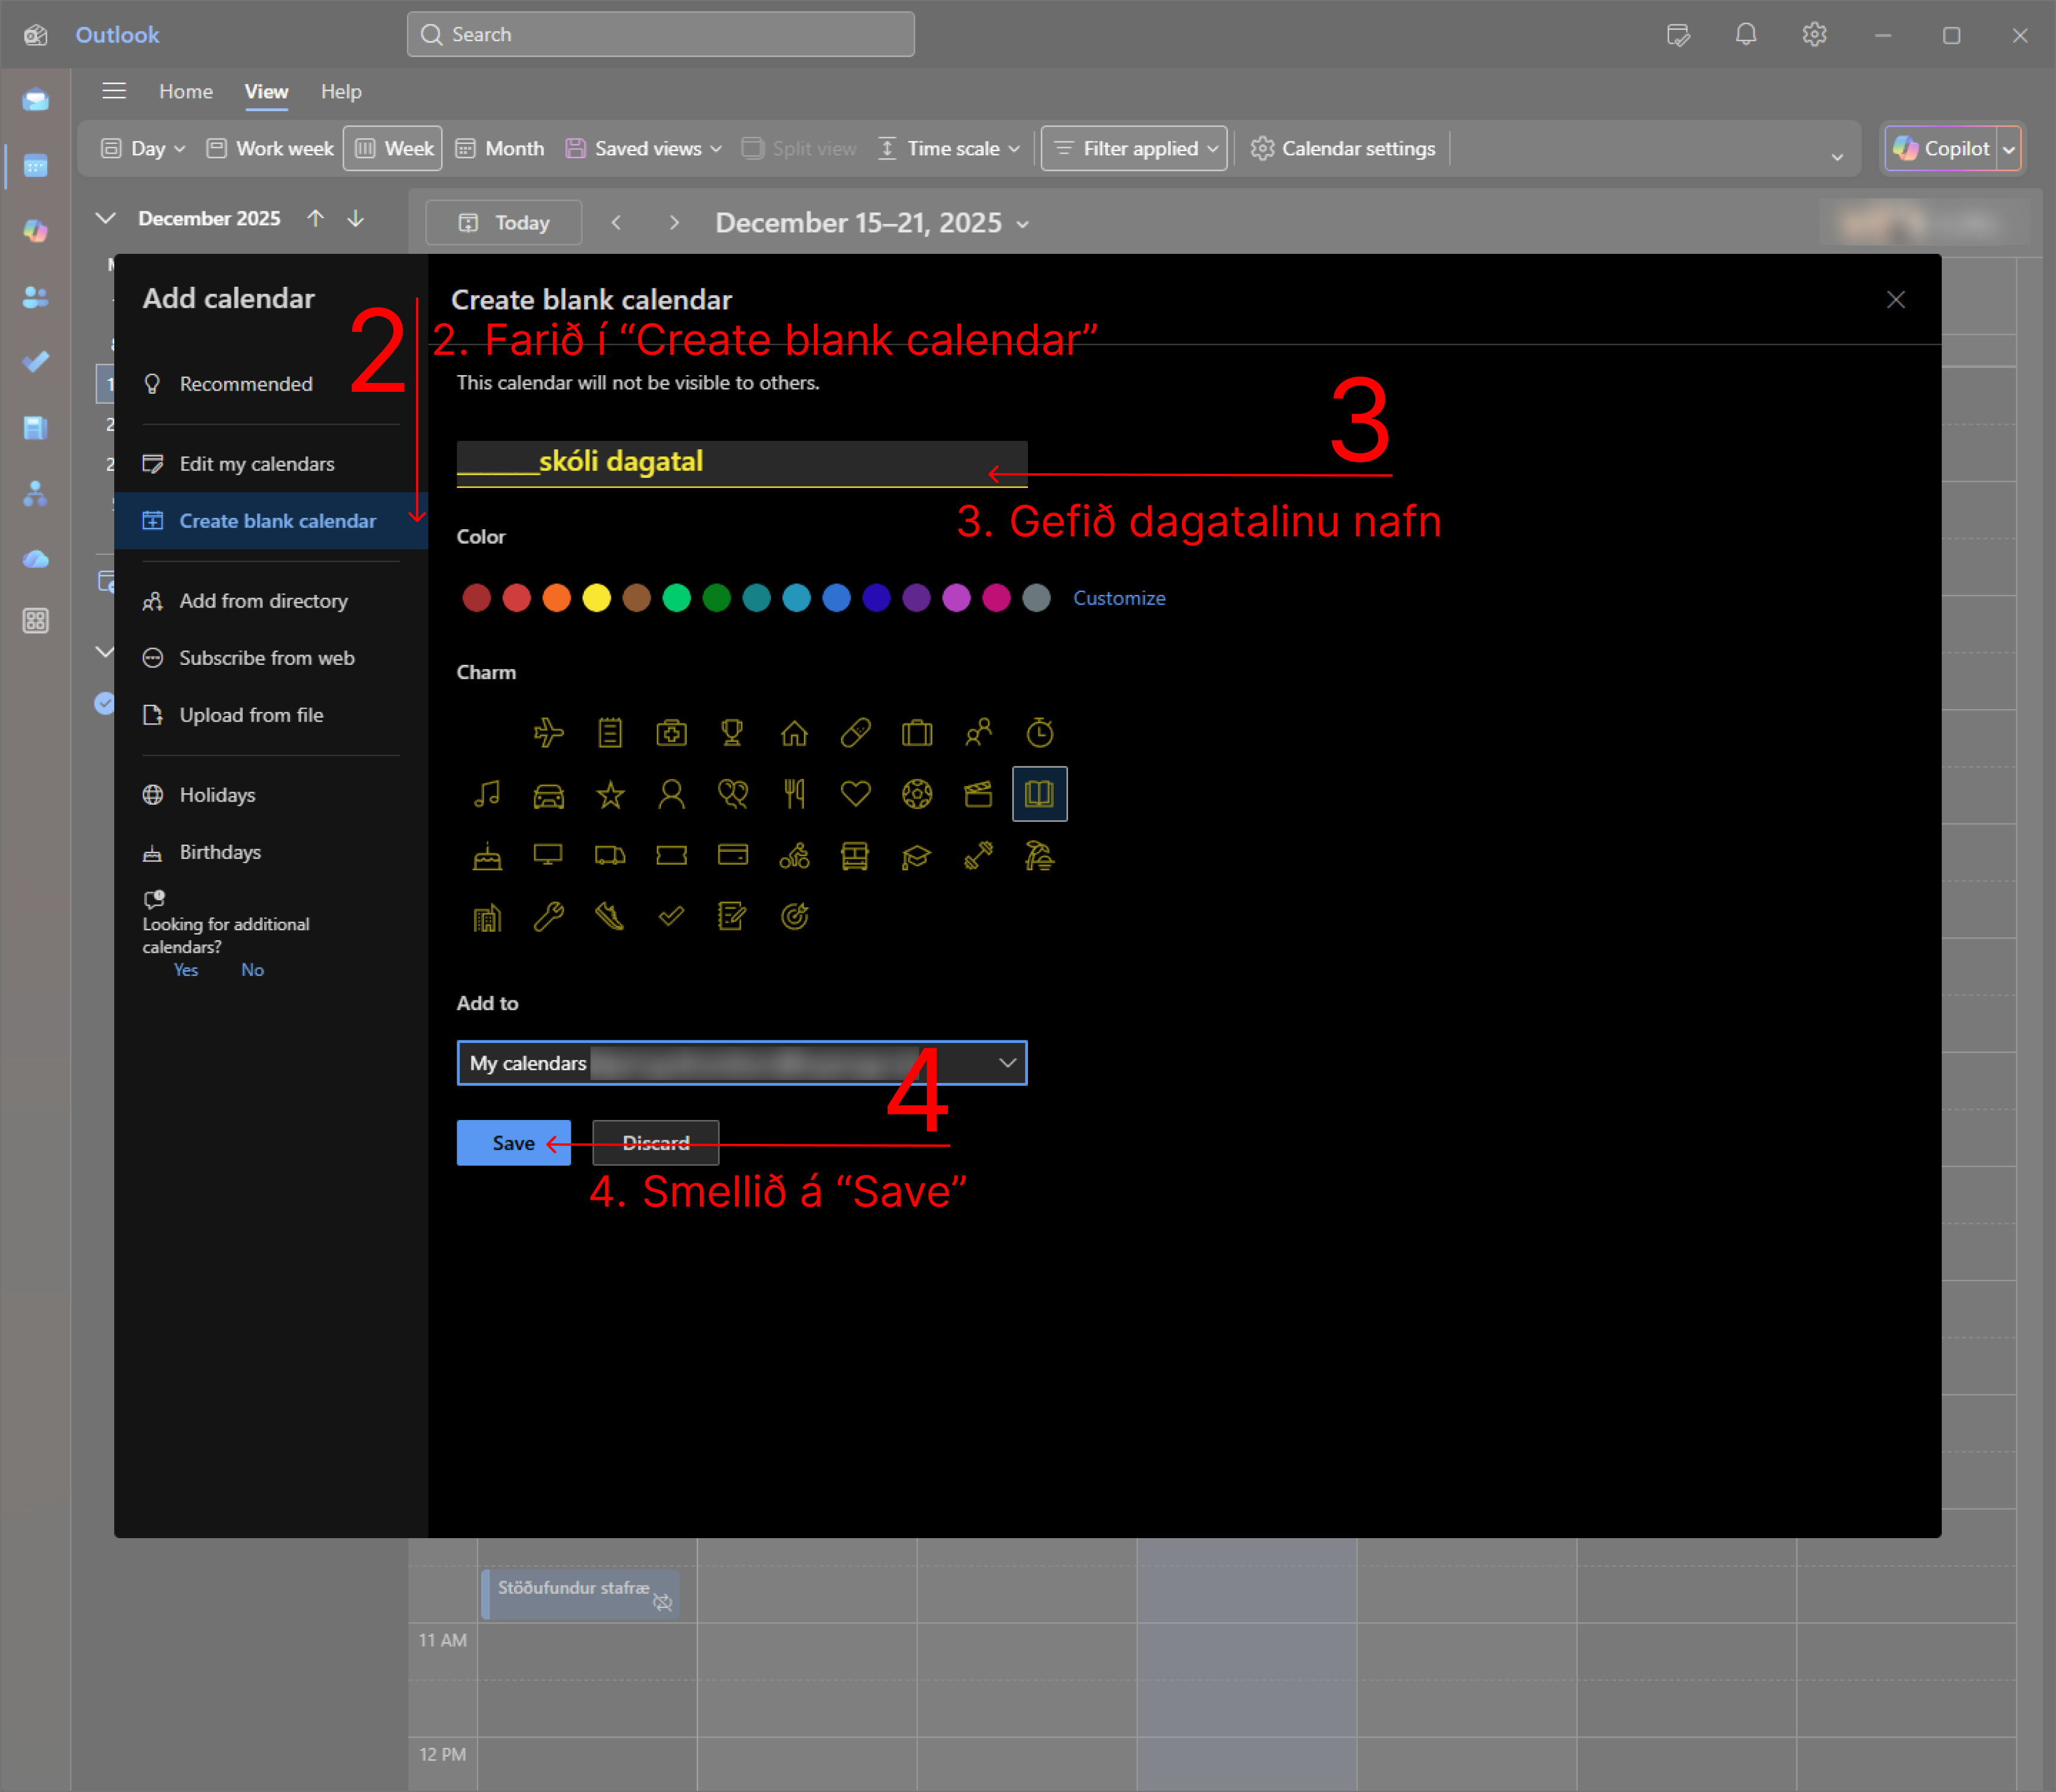Open the My calendars dropdown
This screenshot has width=2056, height=1792.
[741, 1063]
